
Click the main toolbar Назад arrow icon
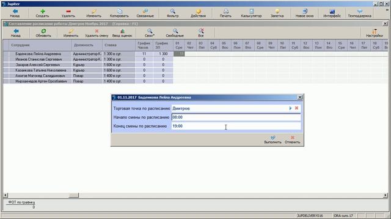coord(15,12)
